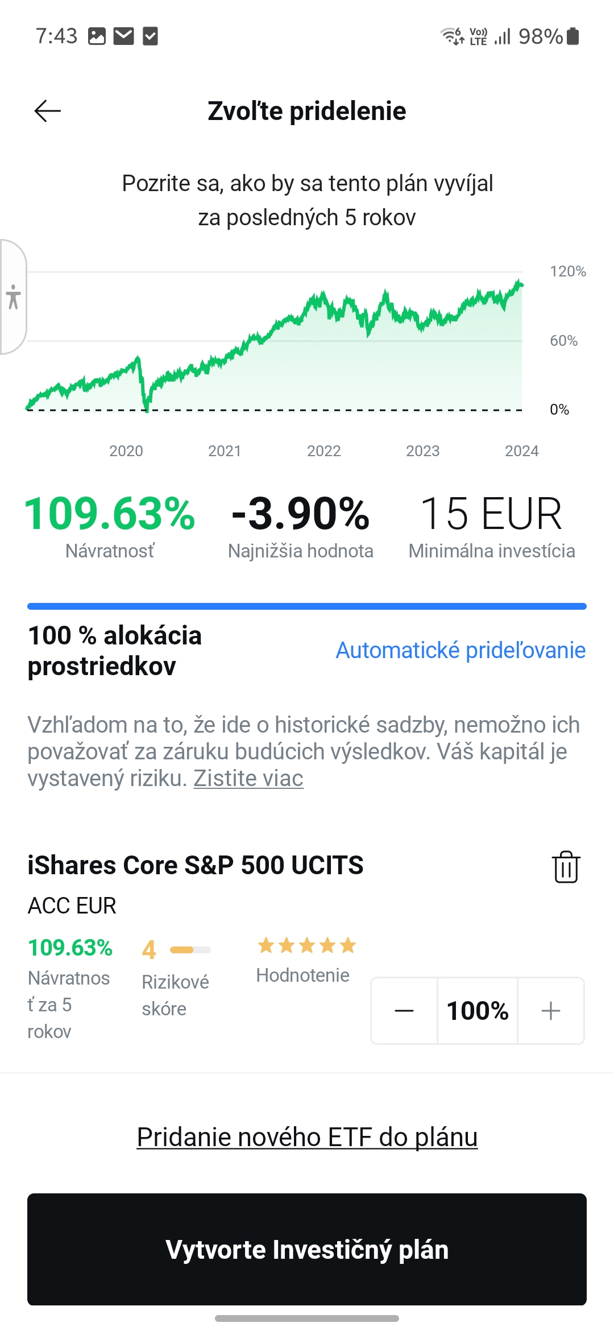Tap the iShares Core S&P 500 UCITS title
Image resolution: width=614 pixels, height=1331 pixels.
pos(196,865)
